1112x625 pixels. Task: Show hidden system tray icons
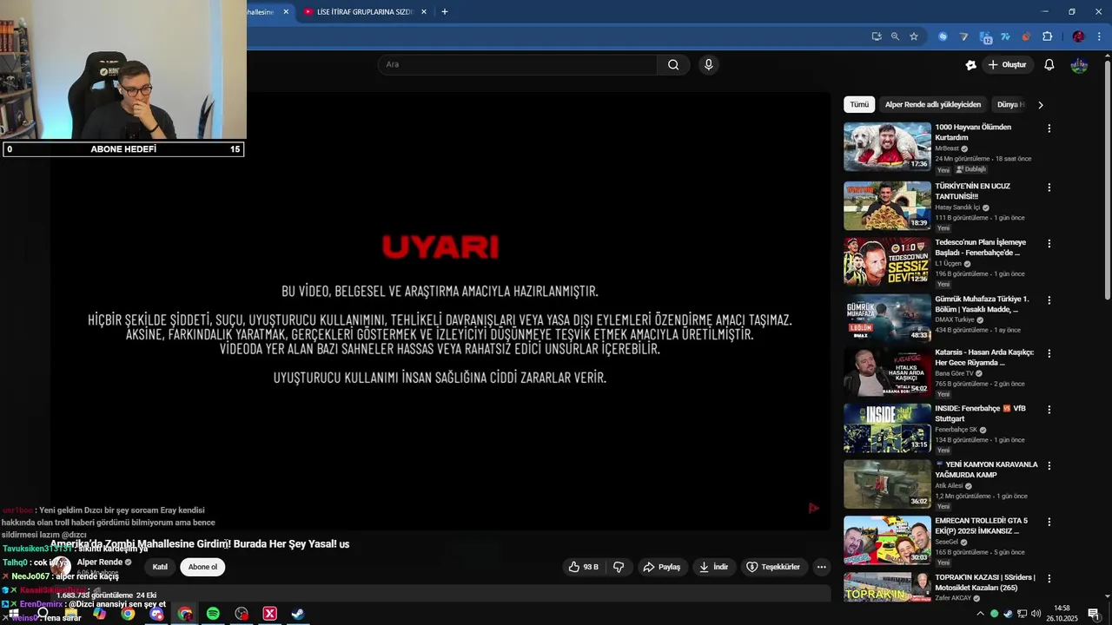tap(980, 614)
